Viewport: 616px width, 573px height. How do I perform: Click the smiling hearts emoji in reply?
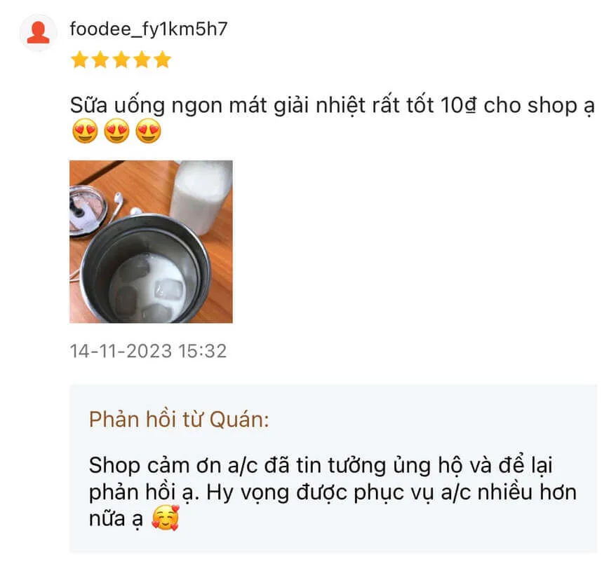pyautogui.click(x=166, y=518)
